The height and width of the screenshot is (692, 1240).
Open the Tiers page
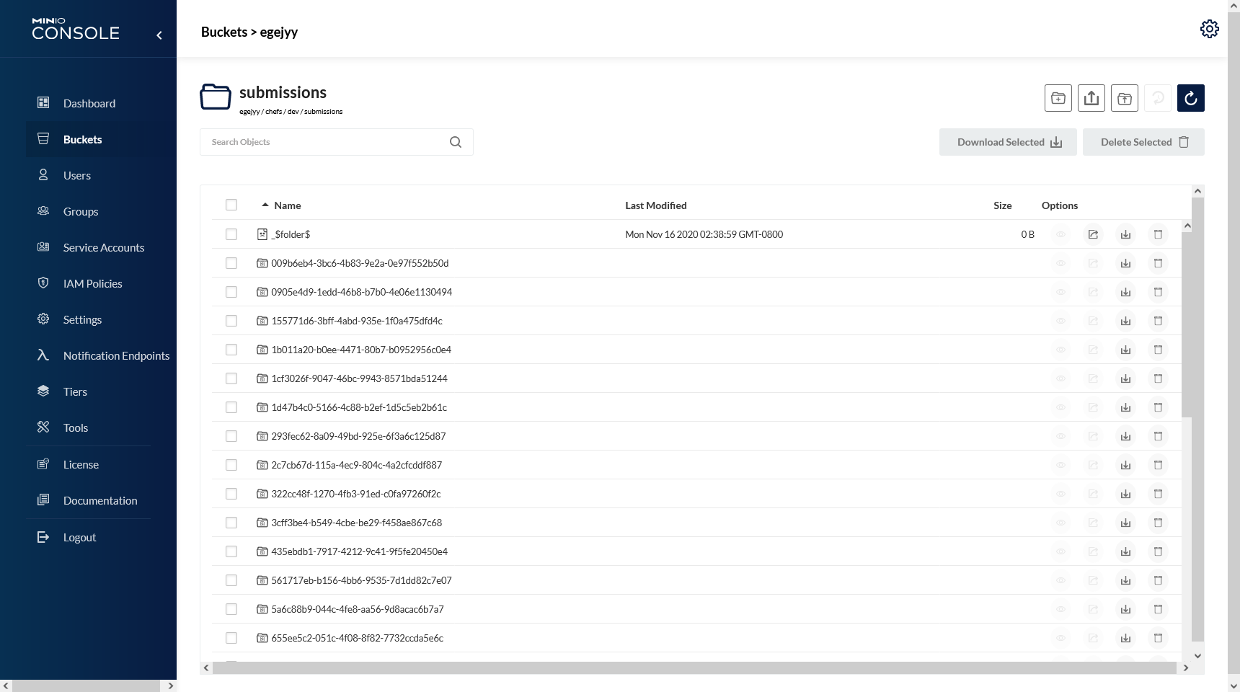point(101,391)
